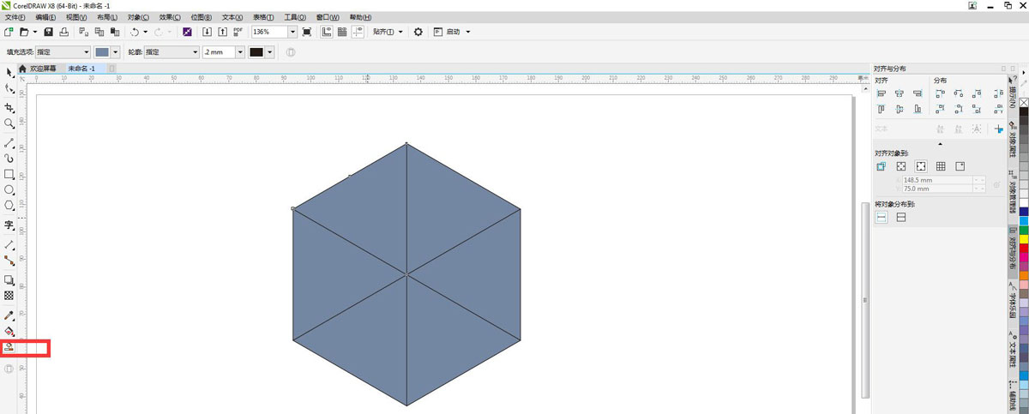
Task: Select the Zoom magnifier tool in toolbox
Action: pos(9,123)
